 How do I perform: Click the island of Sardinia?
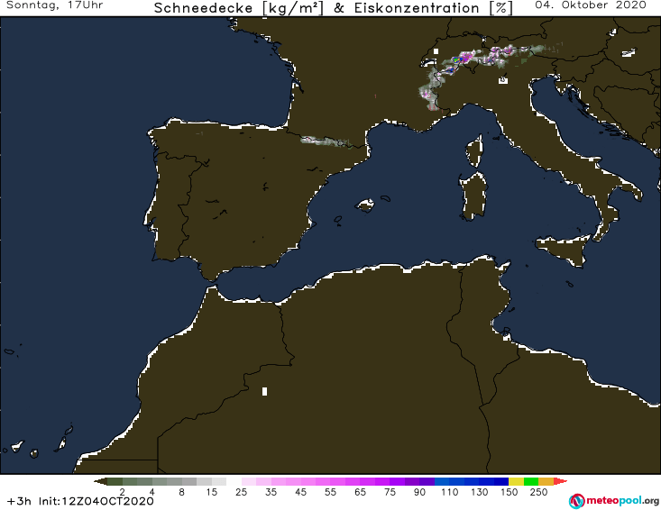point(473,196)
